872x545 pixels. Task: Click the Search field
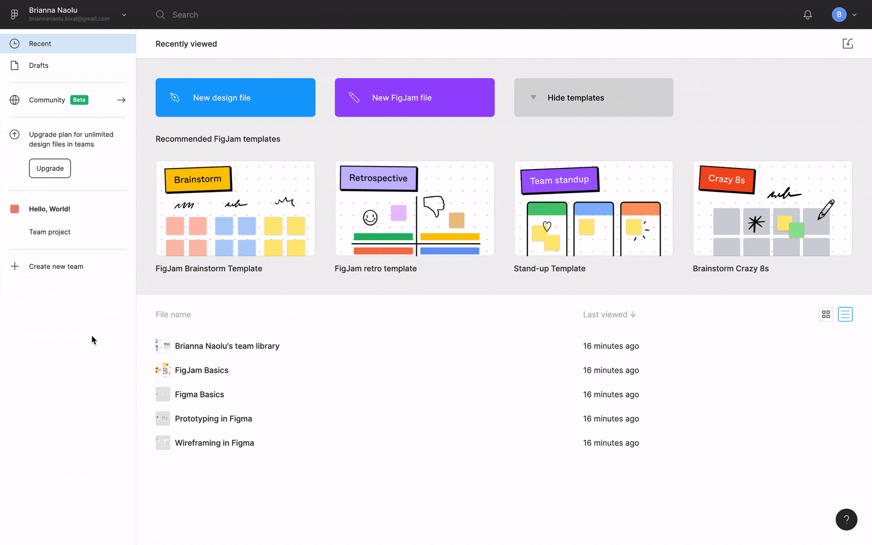click(185, 15)
